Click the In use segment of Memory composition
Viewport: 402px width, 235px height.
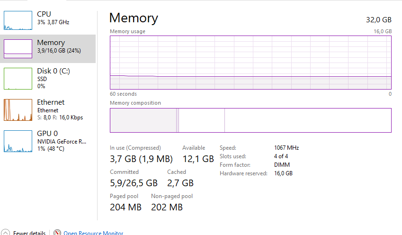pyautogui.click(x=143, y=120)
